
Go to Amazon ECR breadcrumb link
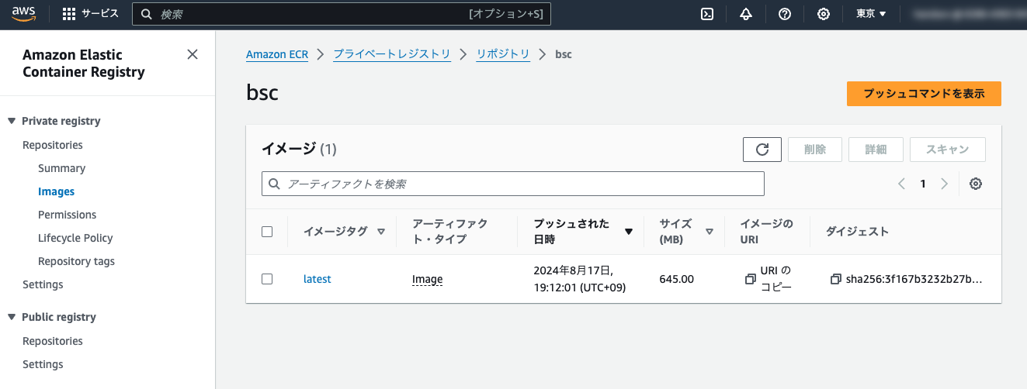click(x=277, y=54)
